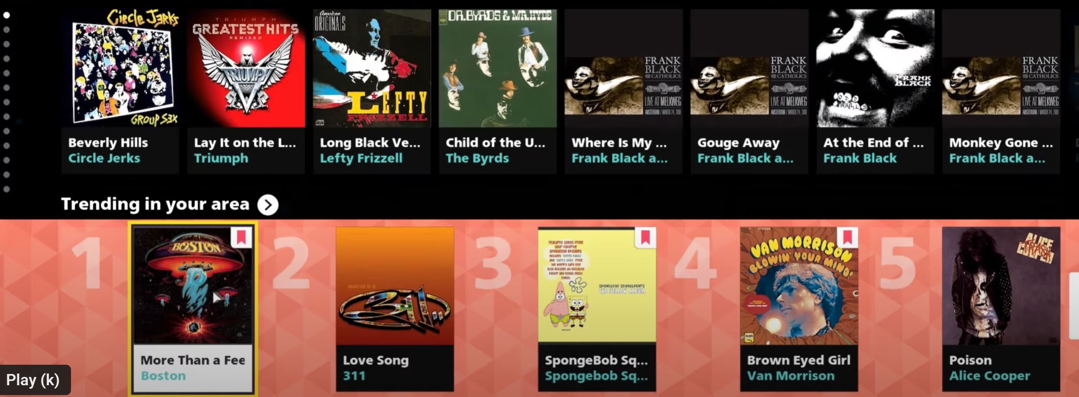Select Alice Cooper Poison album art
This screenshot has height=397, width=1079.
[x=1001, y=286]
